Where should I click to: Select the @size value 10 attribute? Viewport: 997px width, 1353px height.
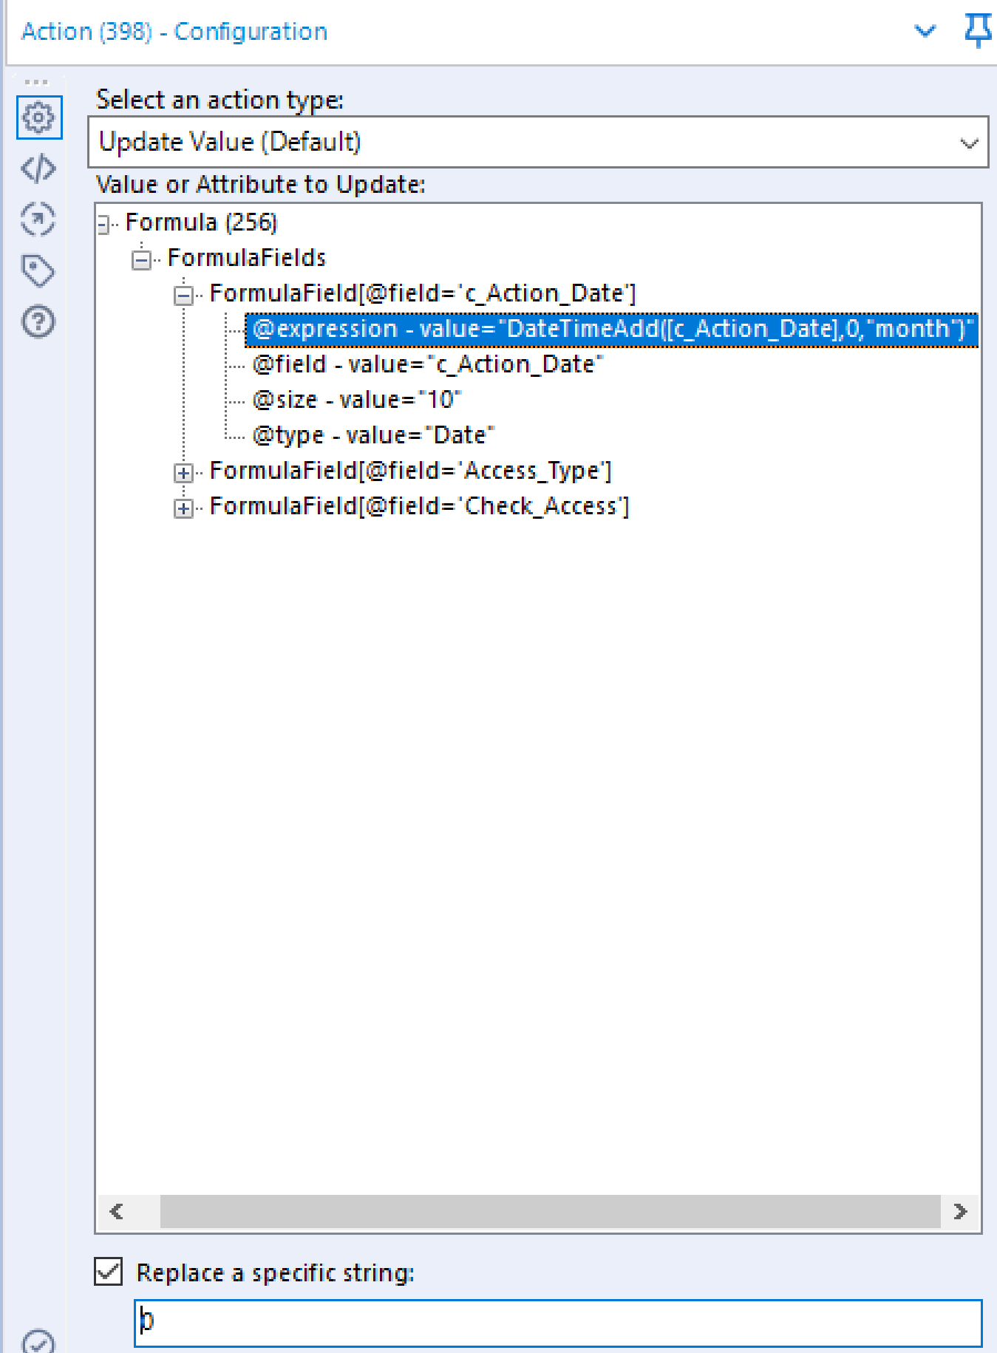356,400
